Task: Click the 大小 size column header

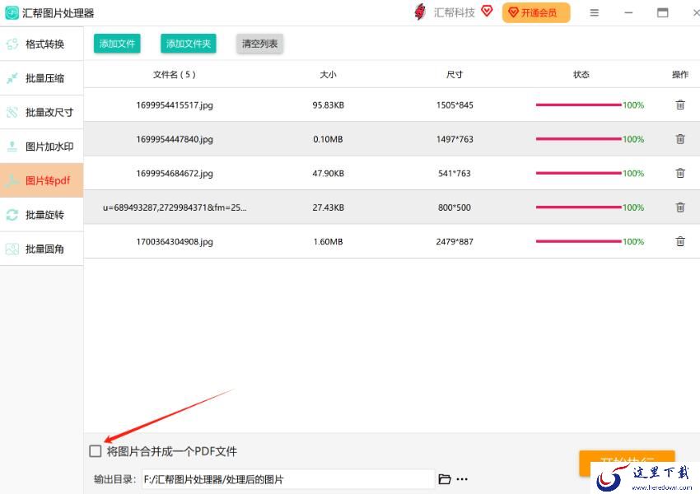Action: (x=328, y=75)
